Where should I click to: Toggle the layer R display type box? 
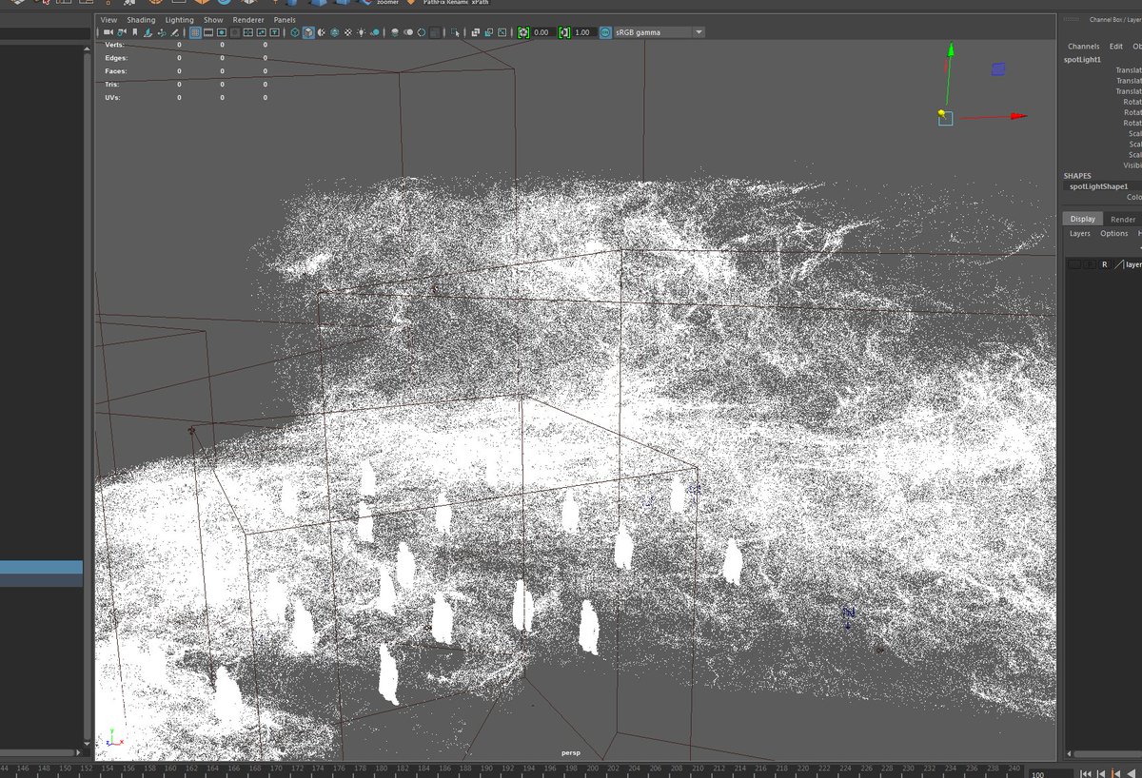pos(1105,264)
